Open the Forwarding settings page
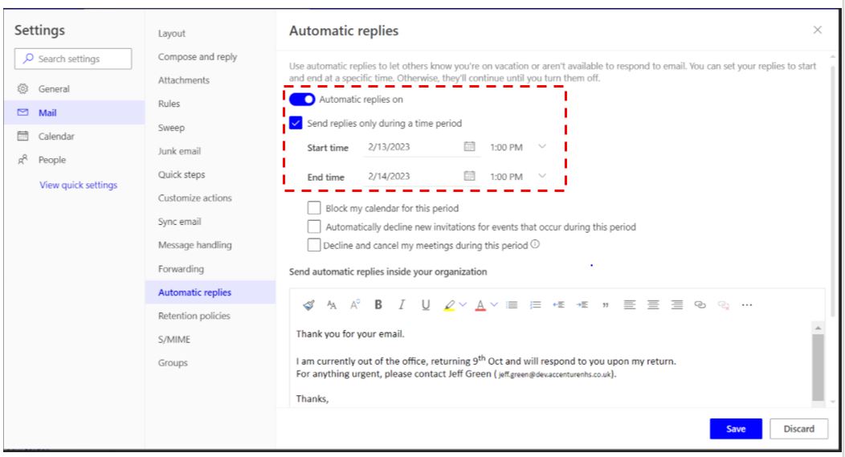Image resolution: width=845 pixels, height=457 pixels. tap(181, 269)
